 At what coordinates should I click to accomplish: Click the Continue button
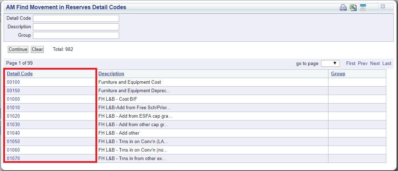tap(18, 49)
